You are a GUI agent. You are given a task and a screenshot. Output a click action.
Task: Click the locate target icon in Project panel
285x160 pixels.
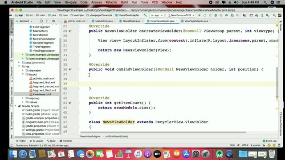point(41,21)
